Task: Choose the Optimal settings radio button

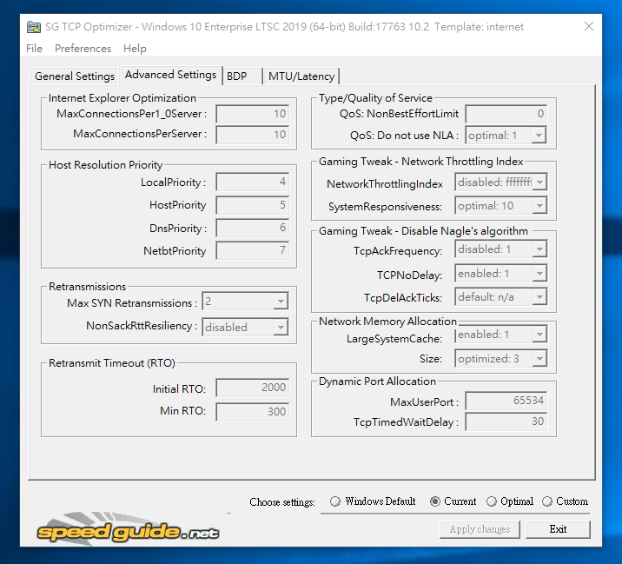Action: pos(492,501)
